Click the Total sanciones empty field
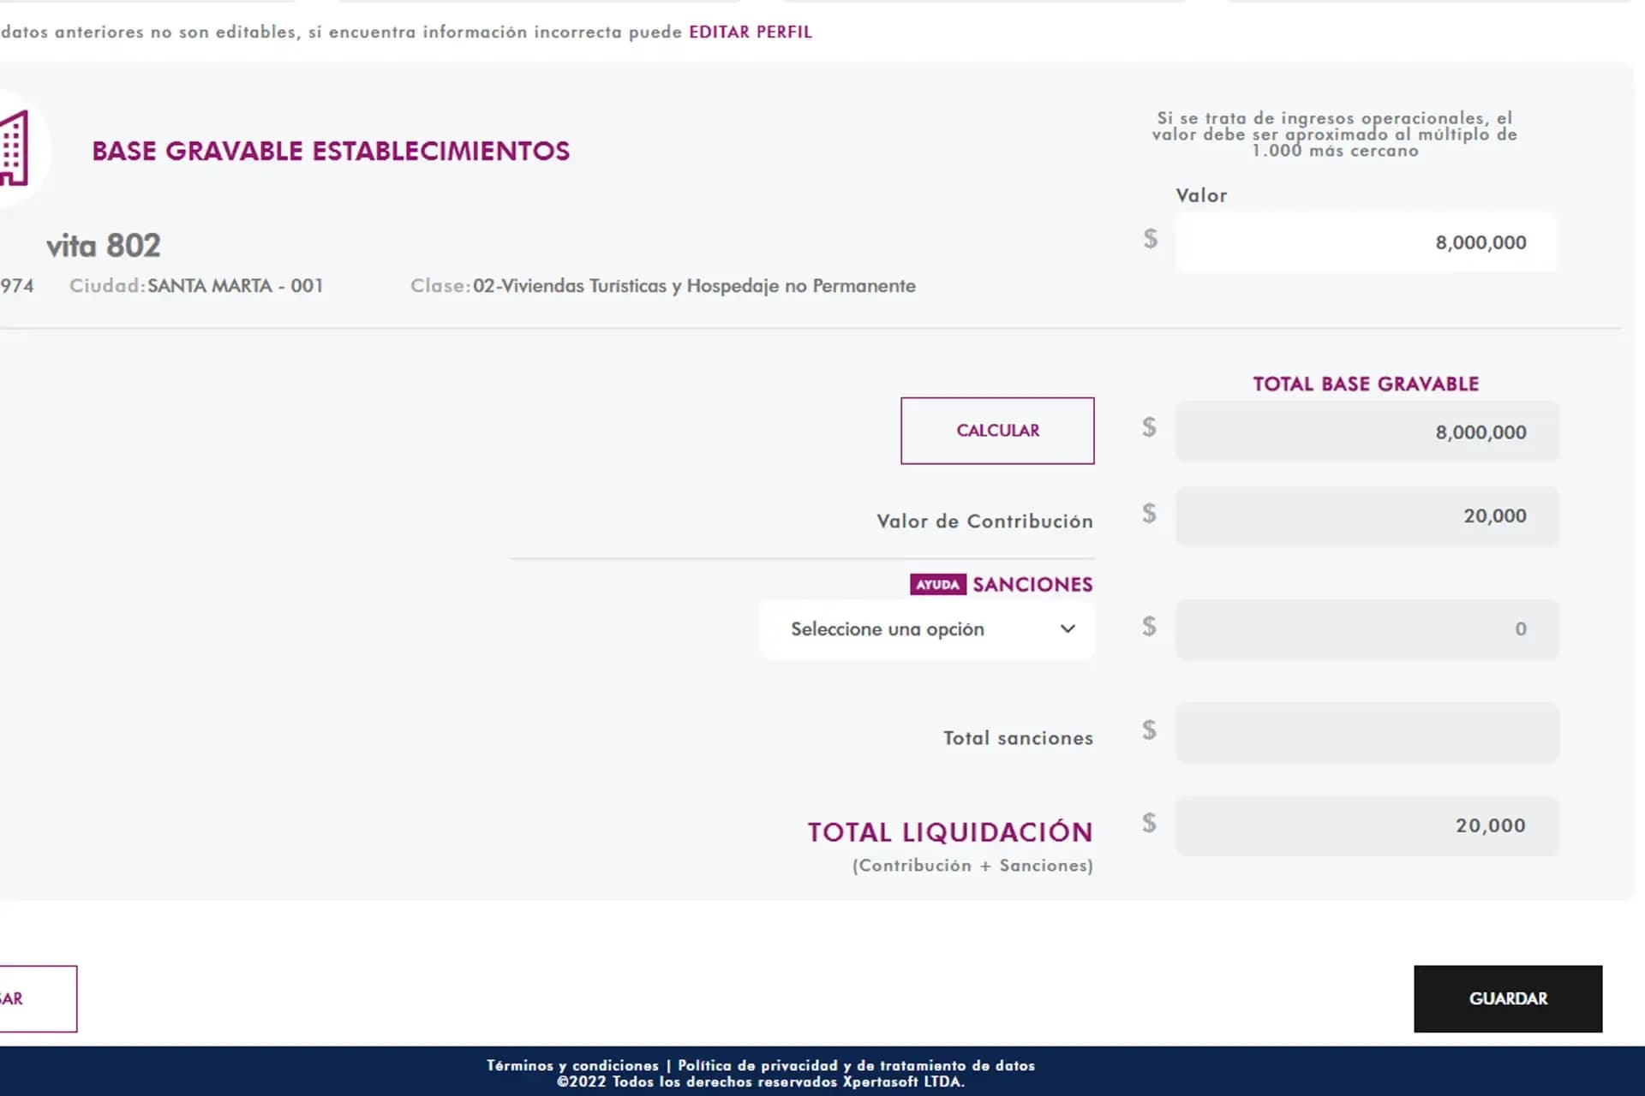This screenshot has height=1096, width=1645. coord(1367,733)
